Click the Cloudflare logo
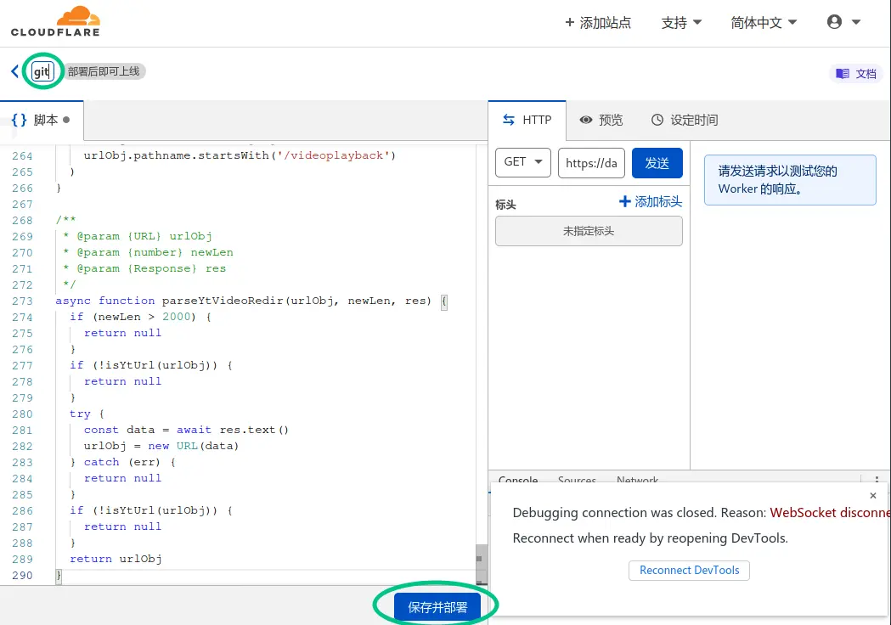Image resolution: width=891 pixels, height=625 pixels. (x=55, y=22)
